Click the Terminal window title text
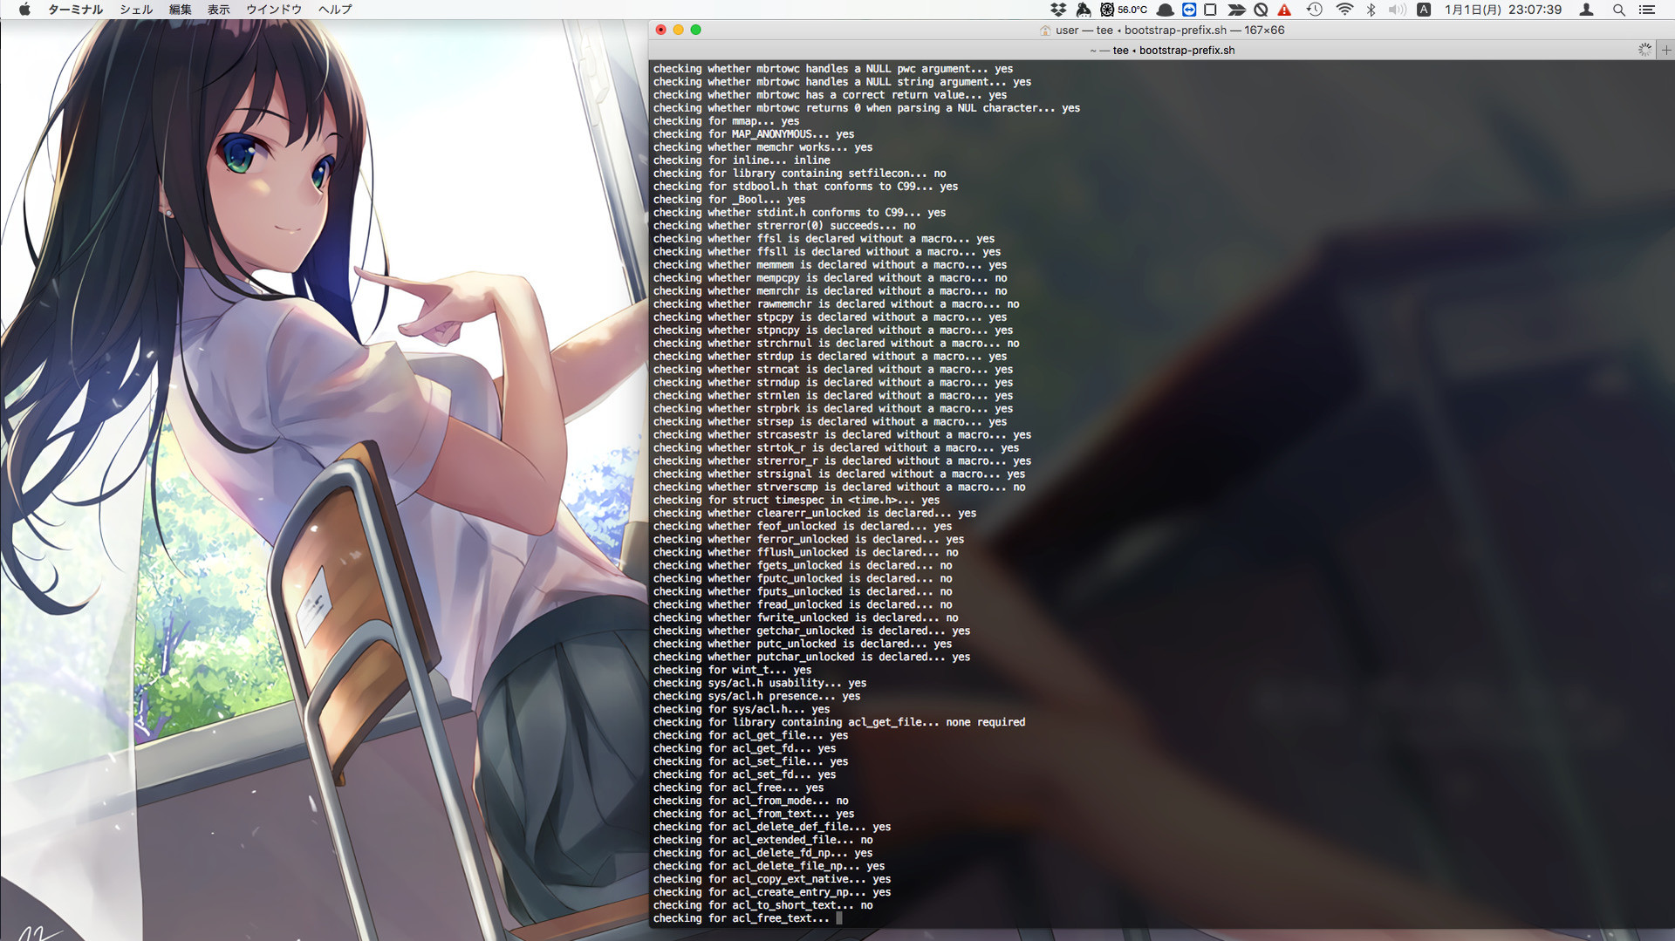Viewport: 1675px width, 941px height. (1170, 31)
